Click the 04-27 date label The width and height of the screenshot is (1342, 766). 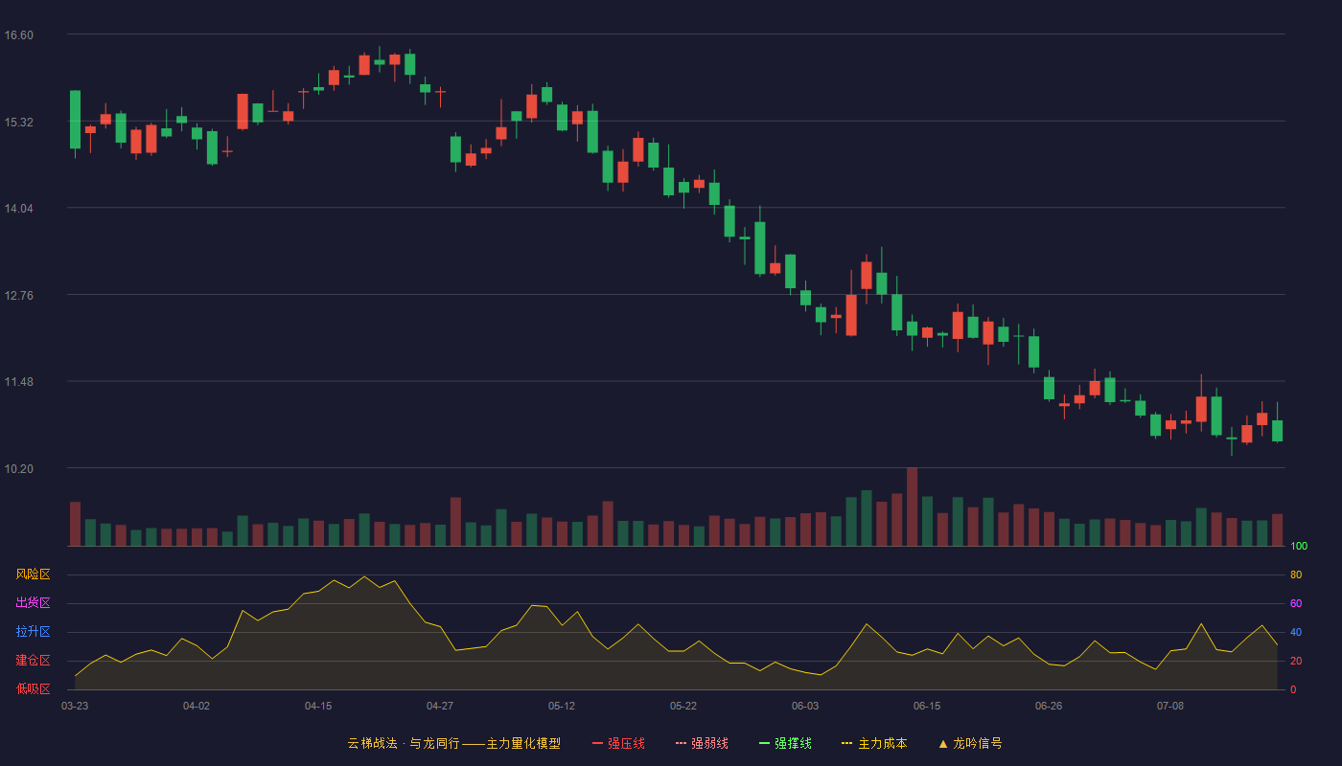440,706
